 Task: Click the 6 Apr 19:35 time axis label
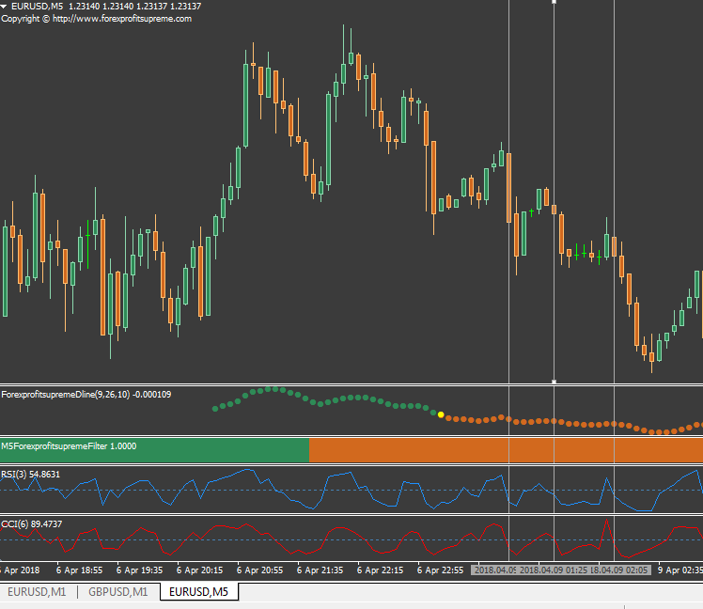(x=139, y=570)
